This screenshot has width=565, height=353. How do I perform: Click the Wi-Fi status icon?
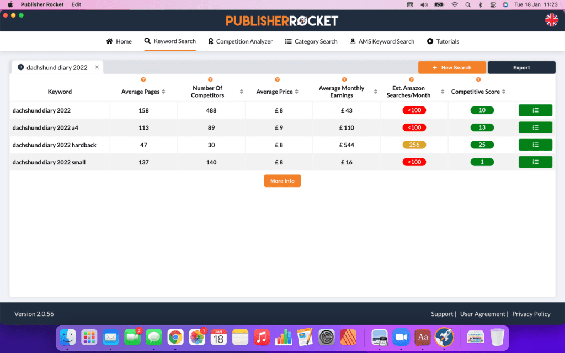455,4
